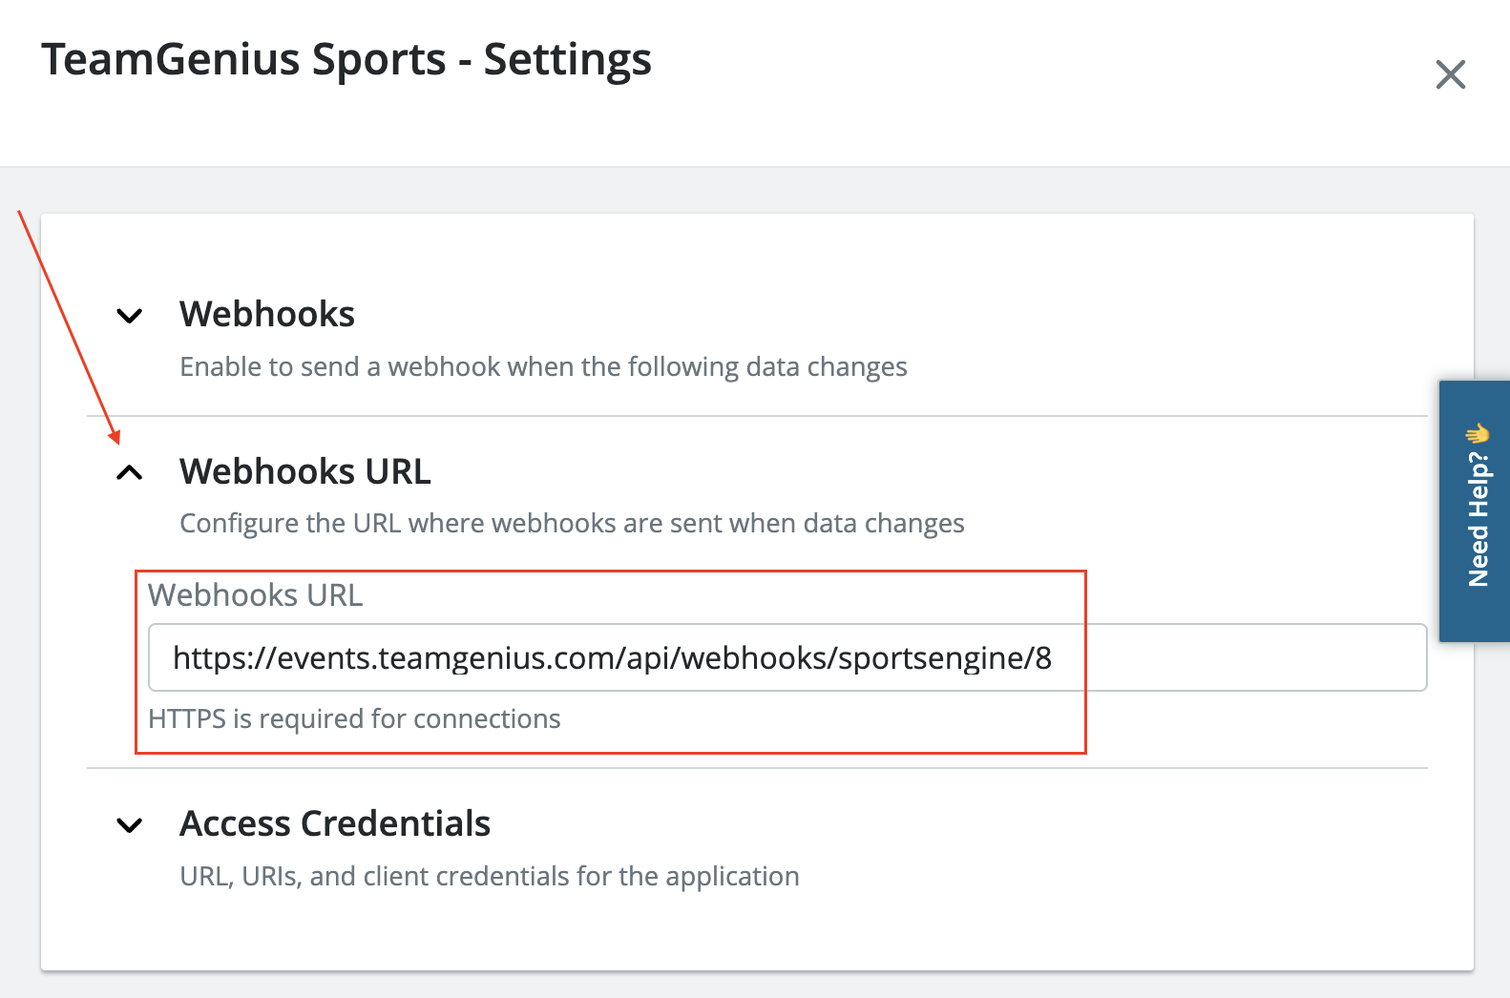Close the TeamGenius Sports settings dialog

1450,74
